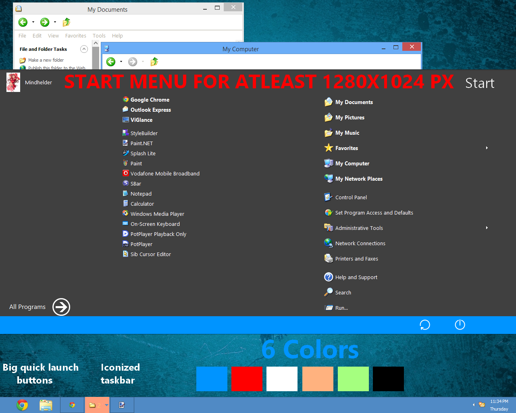Open All Programs arrow button
Viewport: 516px width, 413px height.
coord(61,307)
